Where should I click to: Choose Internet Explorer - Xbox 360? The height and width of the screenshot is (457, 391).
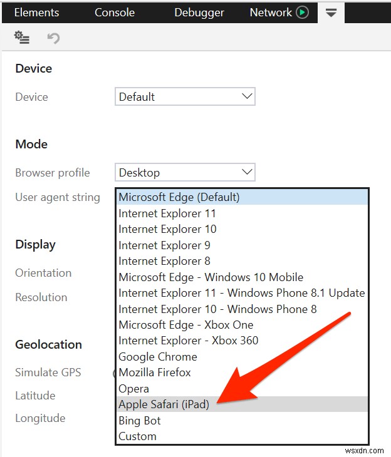tap(242, 341)
